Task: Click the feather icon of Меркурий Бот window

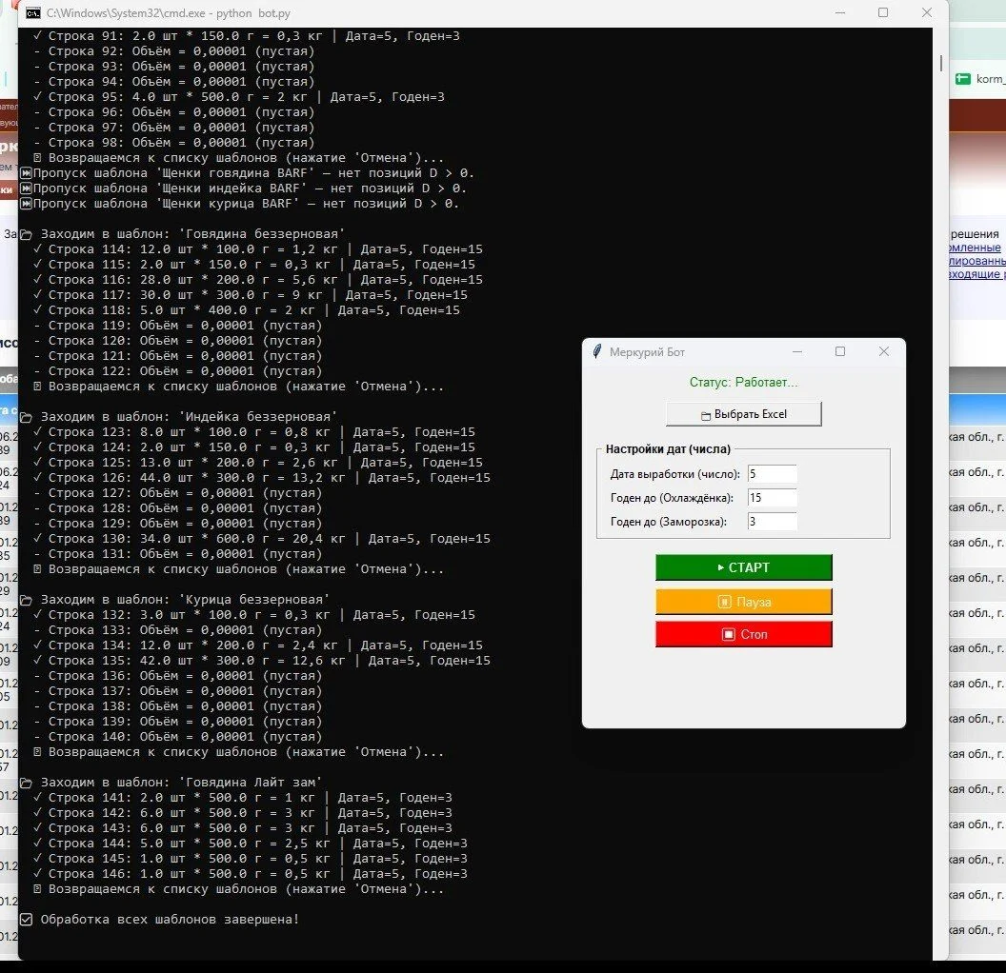Action: click(x=597, y=351)
